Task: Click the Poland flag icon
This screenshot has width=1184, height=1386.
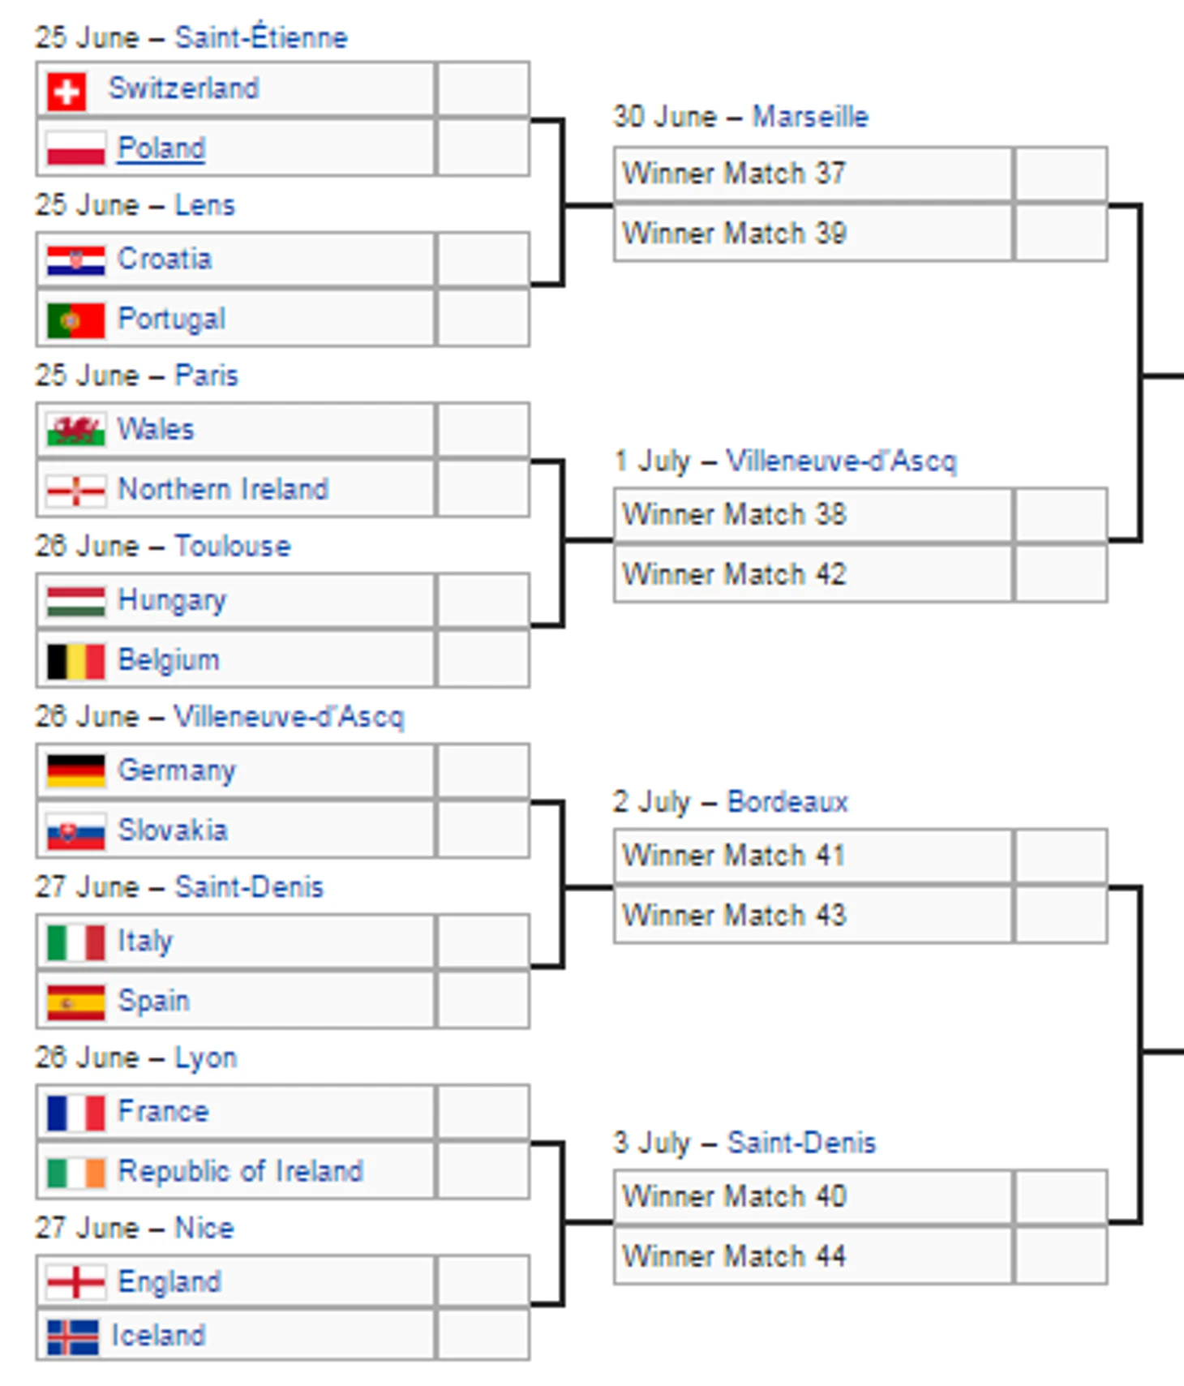Action: (75, 149)
